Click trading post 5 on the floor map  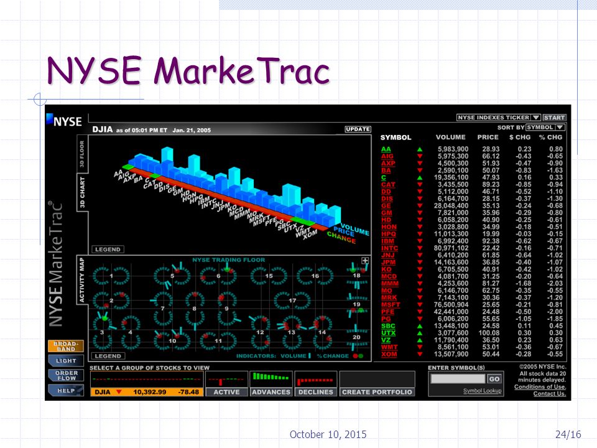(x=172, y=276)
